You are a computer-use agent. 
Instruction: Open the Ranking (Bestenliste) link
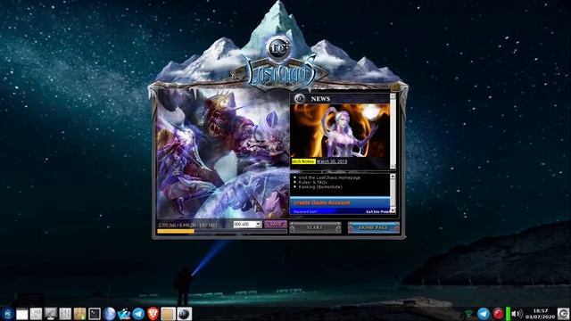pyautogui.click(x=320, y=187)
